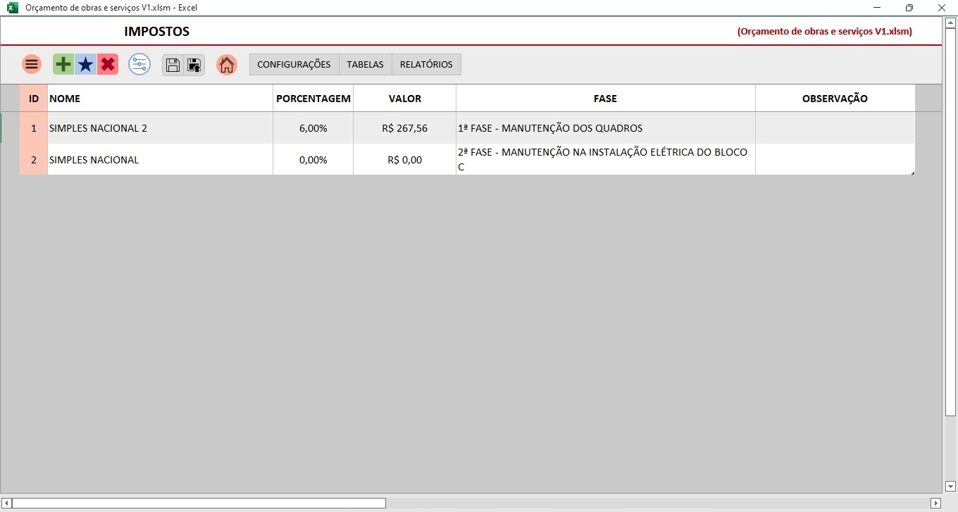Click the horizontal scrollbar thumb
Screen dimensions: 958x512
pos(199,503)
